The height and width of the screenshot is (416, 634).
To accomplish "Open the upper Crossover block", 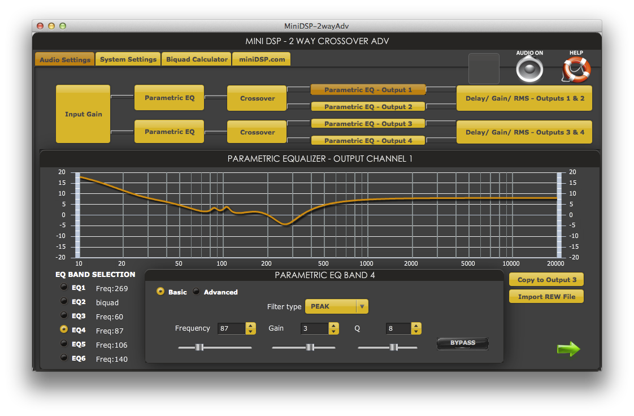I will tap(257, 98).
